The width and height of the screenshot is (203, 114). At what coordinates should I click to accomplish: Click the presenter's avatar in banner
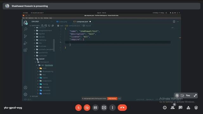pos(7,6)
